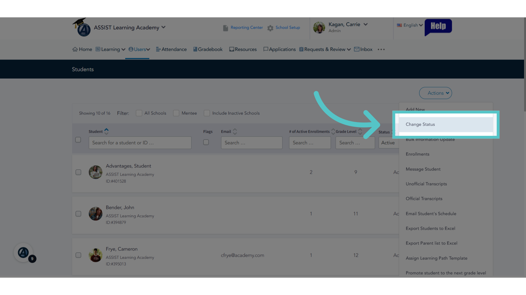Select Promote student to the next grade level
Viewport: 526px width, 295px height.
click(x=446, y=273)
